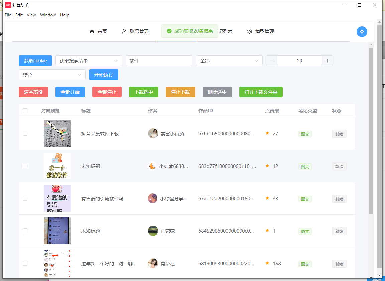
Task: Click the 软件 keyword input field
Action: (159, 61)
